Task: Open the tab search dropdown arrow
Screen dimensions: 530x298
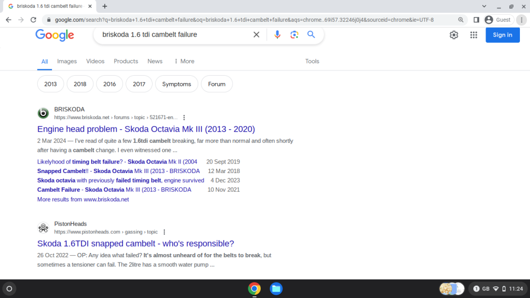Action: point(484,6)
